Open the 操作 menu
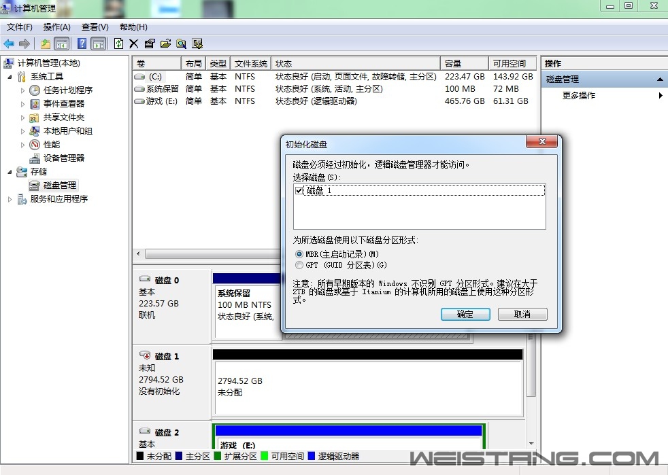Viewport: 668px width, 475px height. [x=56, y=27]
